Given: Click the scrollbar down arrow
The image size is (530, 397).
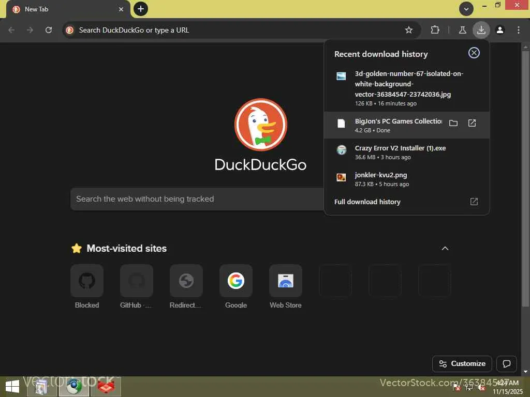Looking at the screenshot, I should point(525,372).
